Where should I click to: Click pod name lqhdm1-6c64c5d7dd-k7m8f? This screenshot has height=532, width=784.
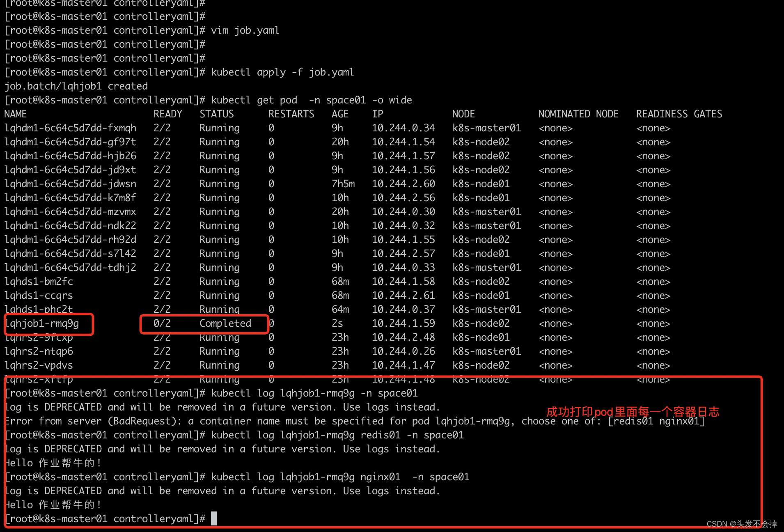[x=70, y=198]
